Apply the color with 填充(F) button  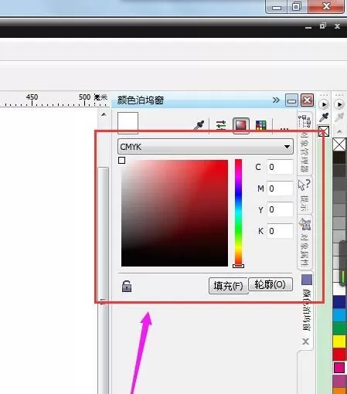tap(228, 286)
